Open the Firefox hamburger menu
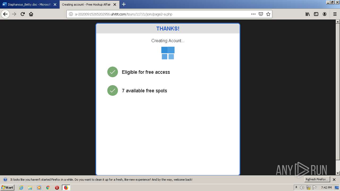 pyautogui.click(x=335, y=14)
